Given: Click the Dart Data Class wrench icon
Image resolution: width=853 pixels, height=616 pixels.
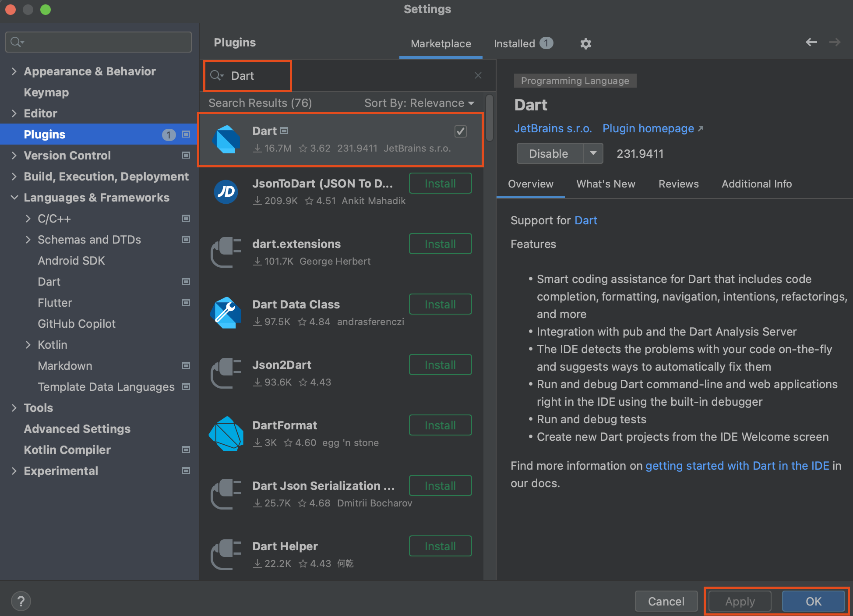Looking at the screenshot, I should pyautogui.click(x=226, y=312).
